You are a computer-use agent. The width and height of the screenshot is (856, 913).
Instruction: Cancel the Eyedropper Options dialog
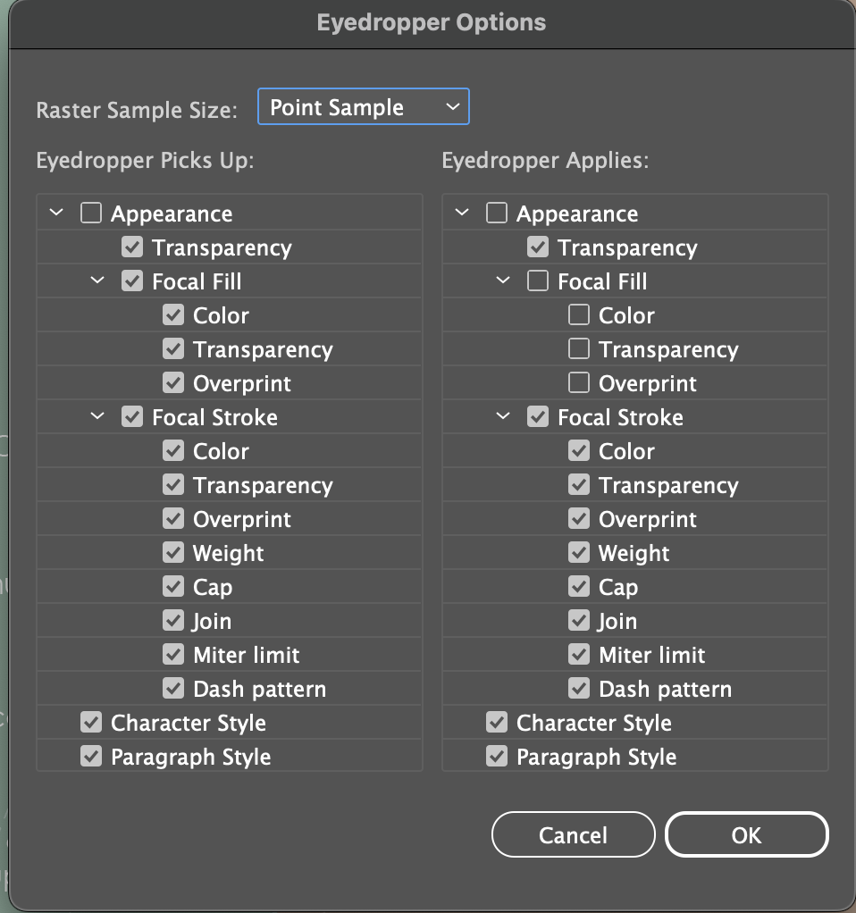click(x=573, y=835)
